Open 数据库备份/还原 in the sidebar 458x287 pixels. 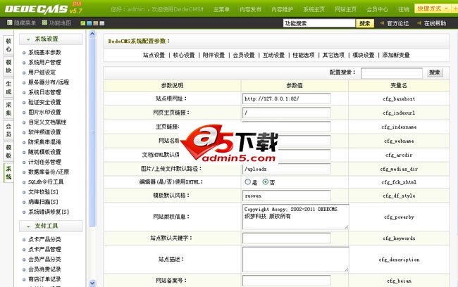49,172
